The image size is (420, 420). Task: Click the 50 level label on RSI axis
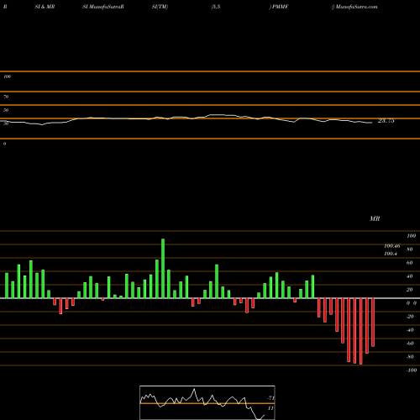(6, 110)
